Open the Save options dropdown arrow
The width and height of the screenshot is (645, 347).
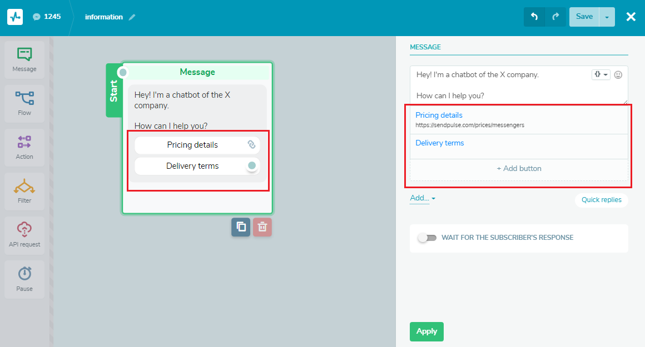pyautogui.click(x=607, y=17)
